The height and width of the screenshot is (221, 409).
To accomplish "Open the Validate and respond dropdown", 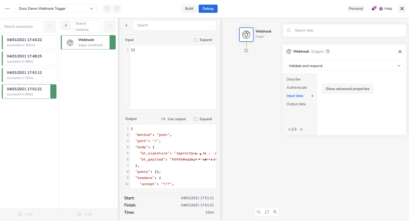I will 344,66.
